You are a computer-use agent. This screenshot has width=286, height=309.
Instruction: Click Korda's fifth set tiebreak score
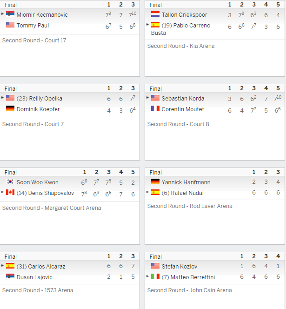(x=278, y=98)
